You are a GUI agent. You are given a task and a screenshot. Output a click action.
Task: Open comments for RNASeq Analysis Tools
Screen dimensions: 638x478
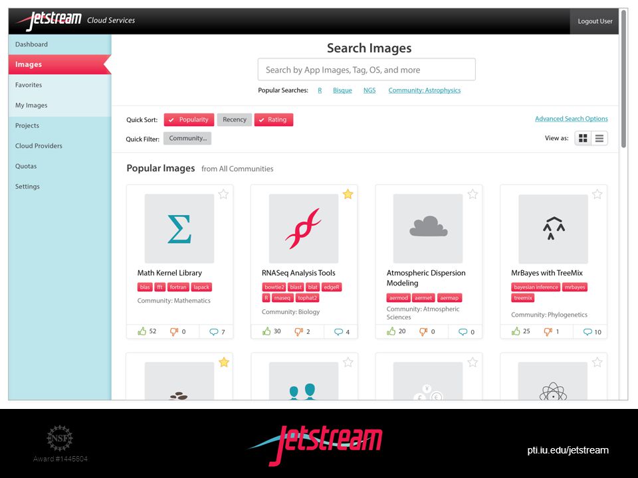tap(338, 332)
